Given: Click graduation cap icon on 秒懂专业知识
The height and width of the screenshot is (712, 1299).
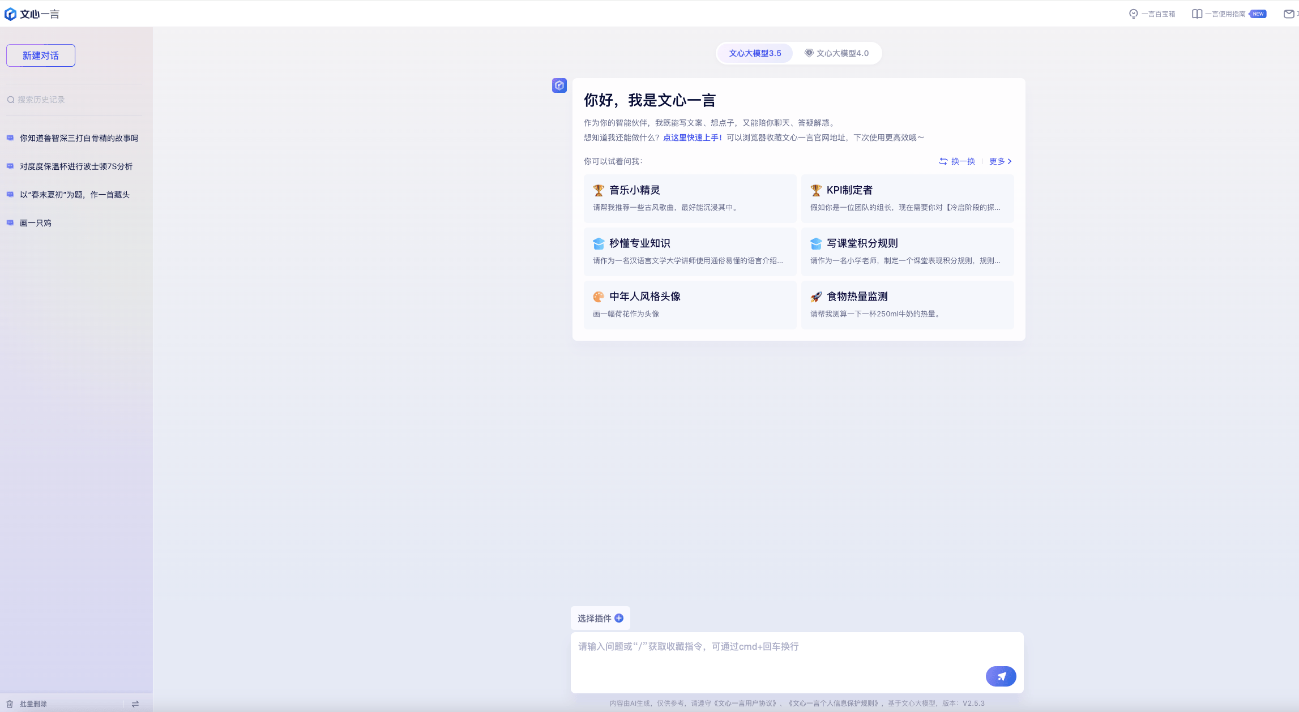Looking at the screenshot, I should (599, 243).
